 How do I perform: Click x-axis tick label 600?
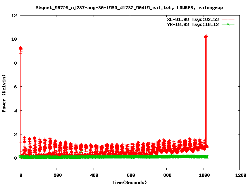pos(131,175)
